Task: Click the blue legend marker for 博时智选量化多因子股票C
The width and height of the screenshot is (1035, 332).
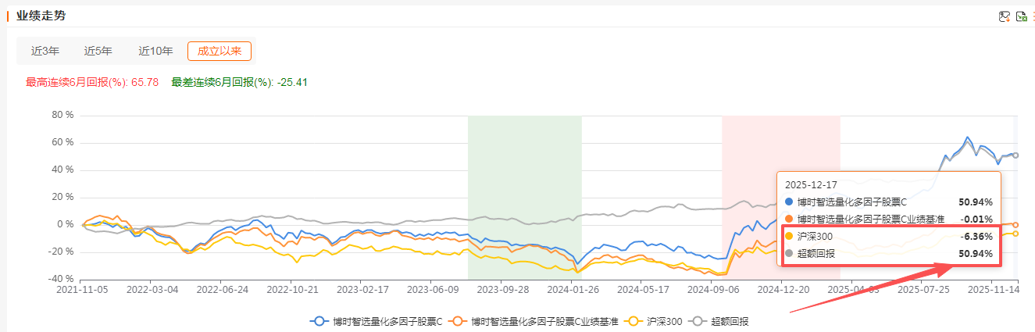Action: pyautogui.click(x=319, y=321)
